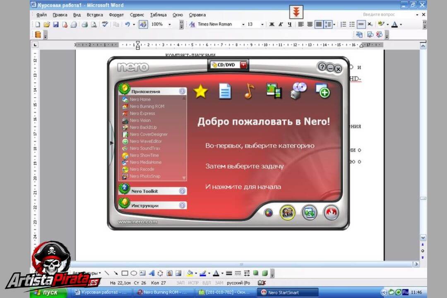Toggle bold (Ж) formatting

(x=272, y=24)
